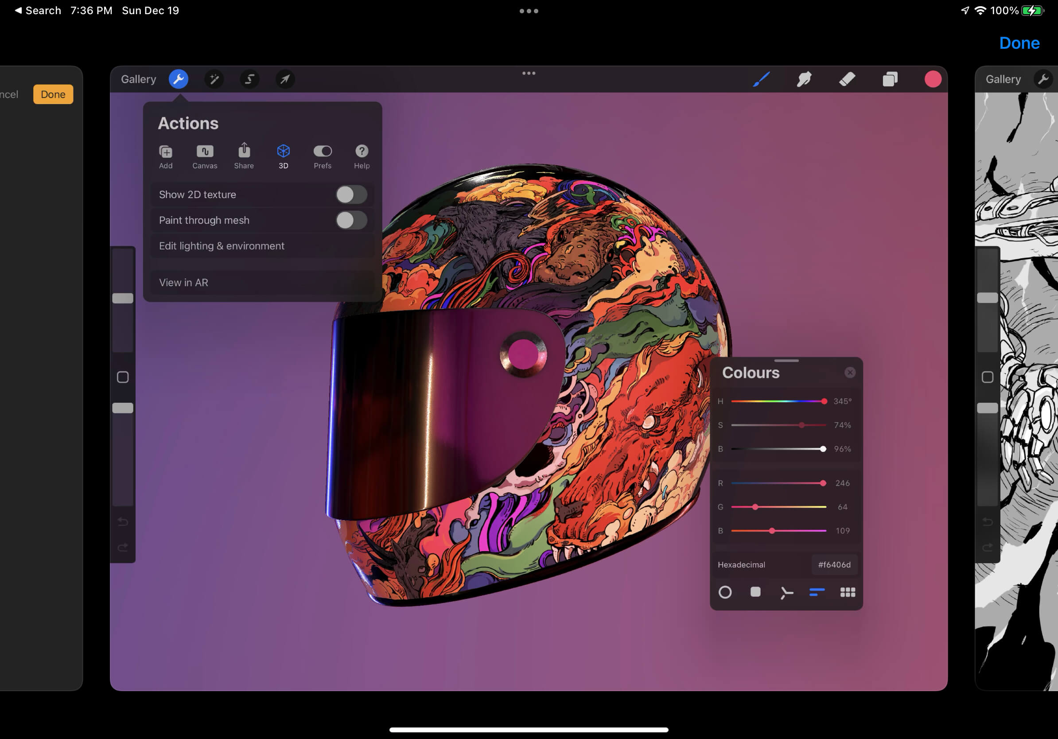This screenshot has height=739, width=1058.
Task: Enable Paint through mesh switch
Action: point(351,220)
